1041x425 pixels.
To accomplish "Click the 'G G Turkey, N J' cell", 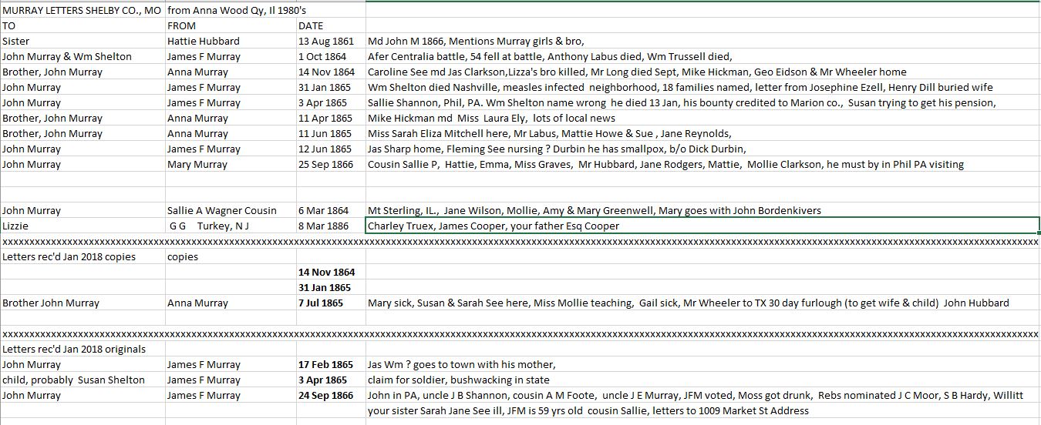I will tap(230, 226).
